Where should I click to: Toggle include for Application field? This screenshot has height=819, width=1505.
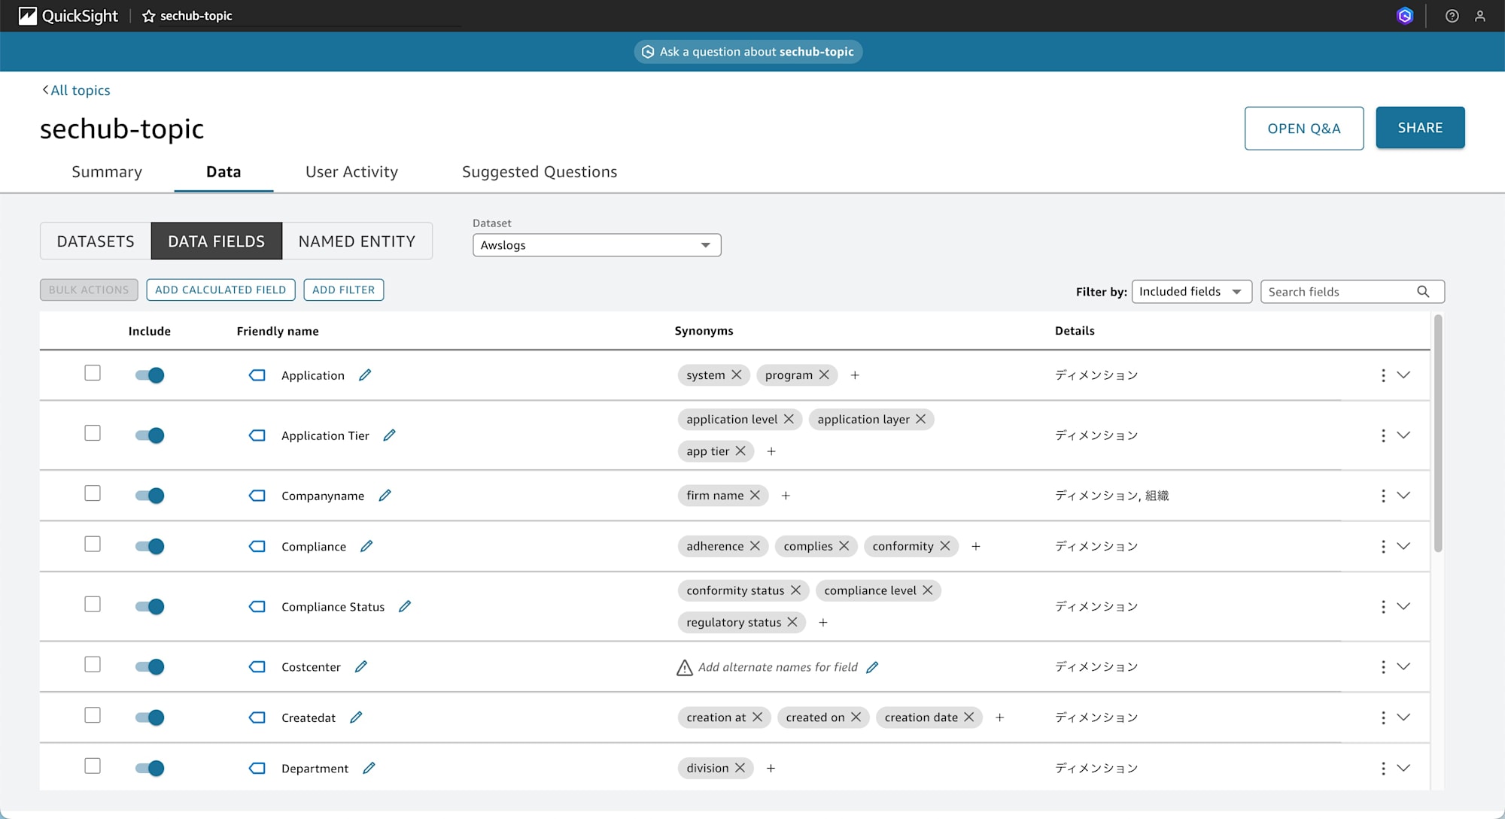[150, 375]
